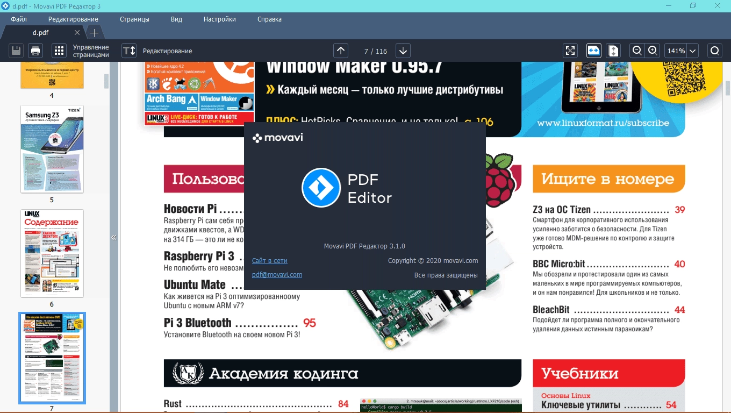The width and height of the screenshot is (731, 413).
Task: Select page 4 thumbnail
Action: click(x=52, y=75)
